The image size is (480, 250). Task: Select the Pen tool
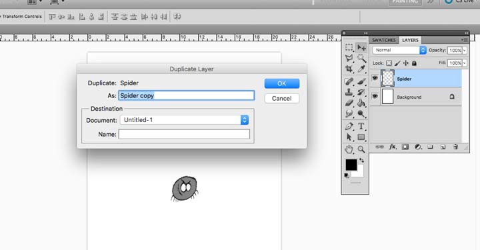349,126
